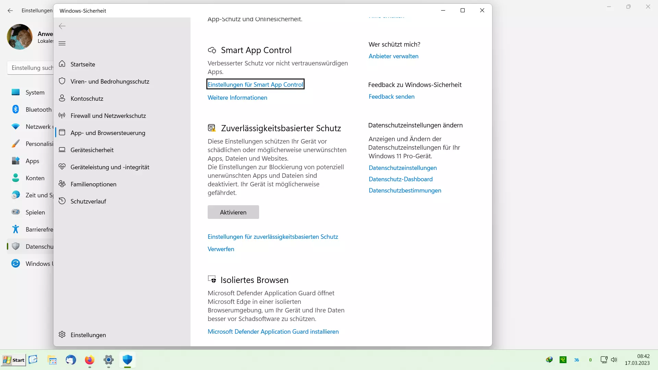Open Weitere Informationen link
658x370 pixels.
(237, 98)
